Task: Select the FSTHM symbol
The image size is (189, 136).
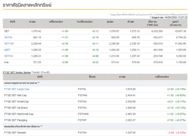Action: [83, 95]
